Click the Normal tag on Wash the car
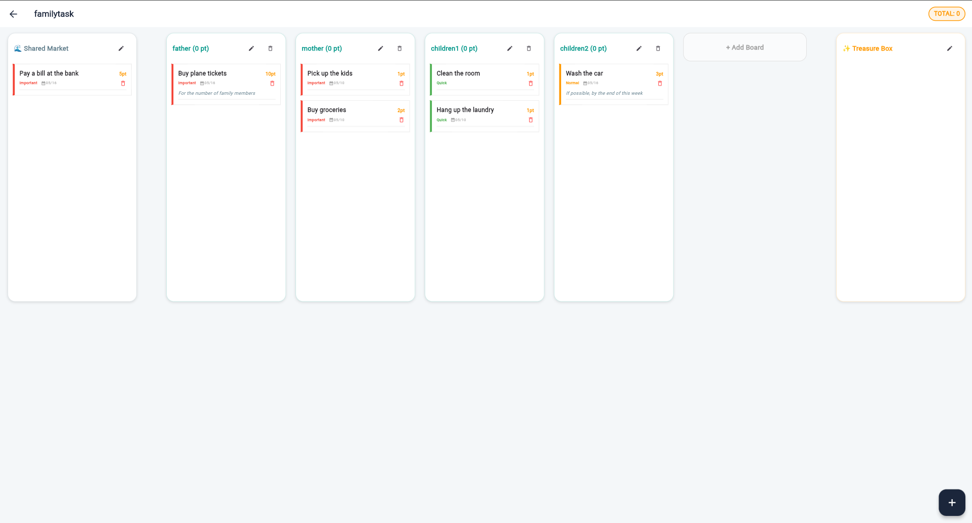The width and height of the screenshot is (972, 523). tap(572, 83)
